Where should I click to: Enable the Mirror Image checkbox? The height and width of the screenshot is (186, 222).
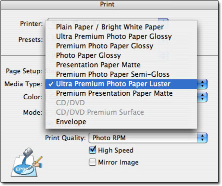pos(92,162)
